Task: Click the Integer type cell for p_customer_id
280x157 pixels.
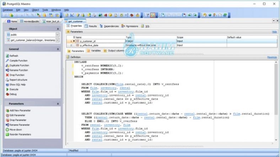Action: click(151, 41)
